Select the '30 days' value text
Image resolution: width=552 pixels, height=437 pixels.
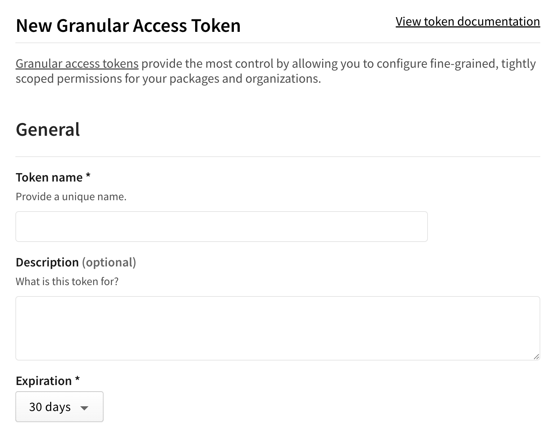(50, 407)
